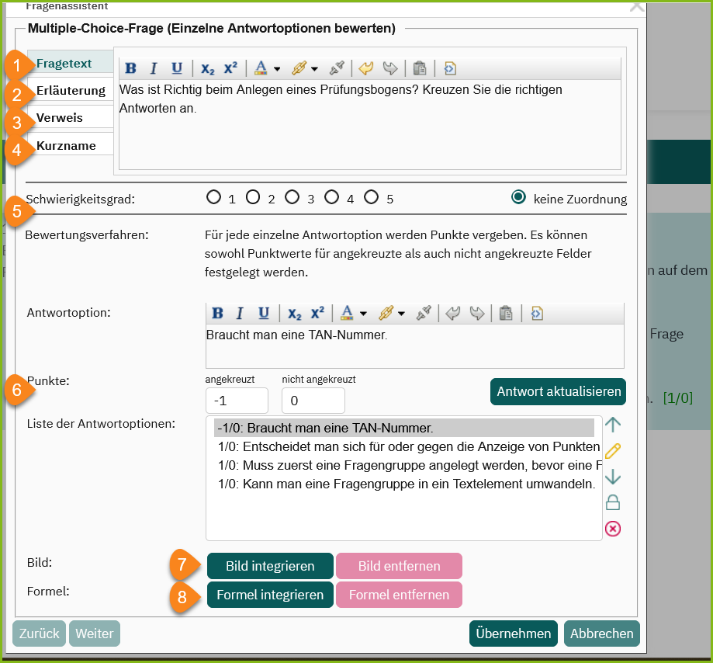
Task: Click the 'Antwort aktualisieren' button
Action: coord(558,391)
